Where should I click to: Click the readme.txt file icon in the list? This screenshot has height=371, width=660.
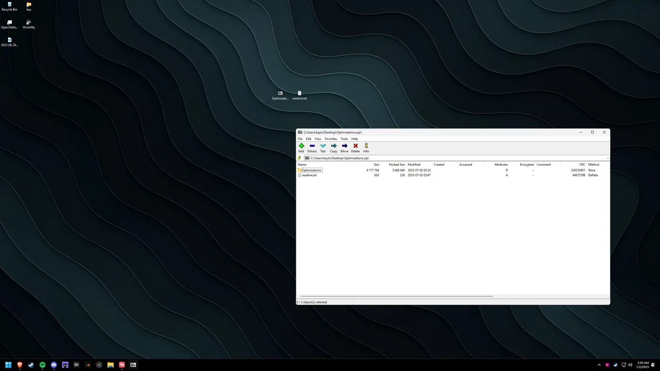point(299,175)
